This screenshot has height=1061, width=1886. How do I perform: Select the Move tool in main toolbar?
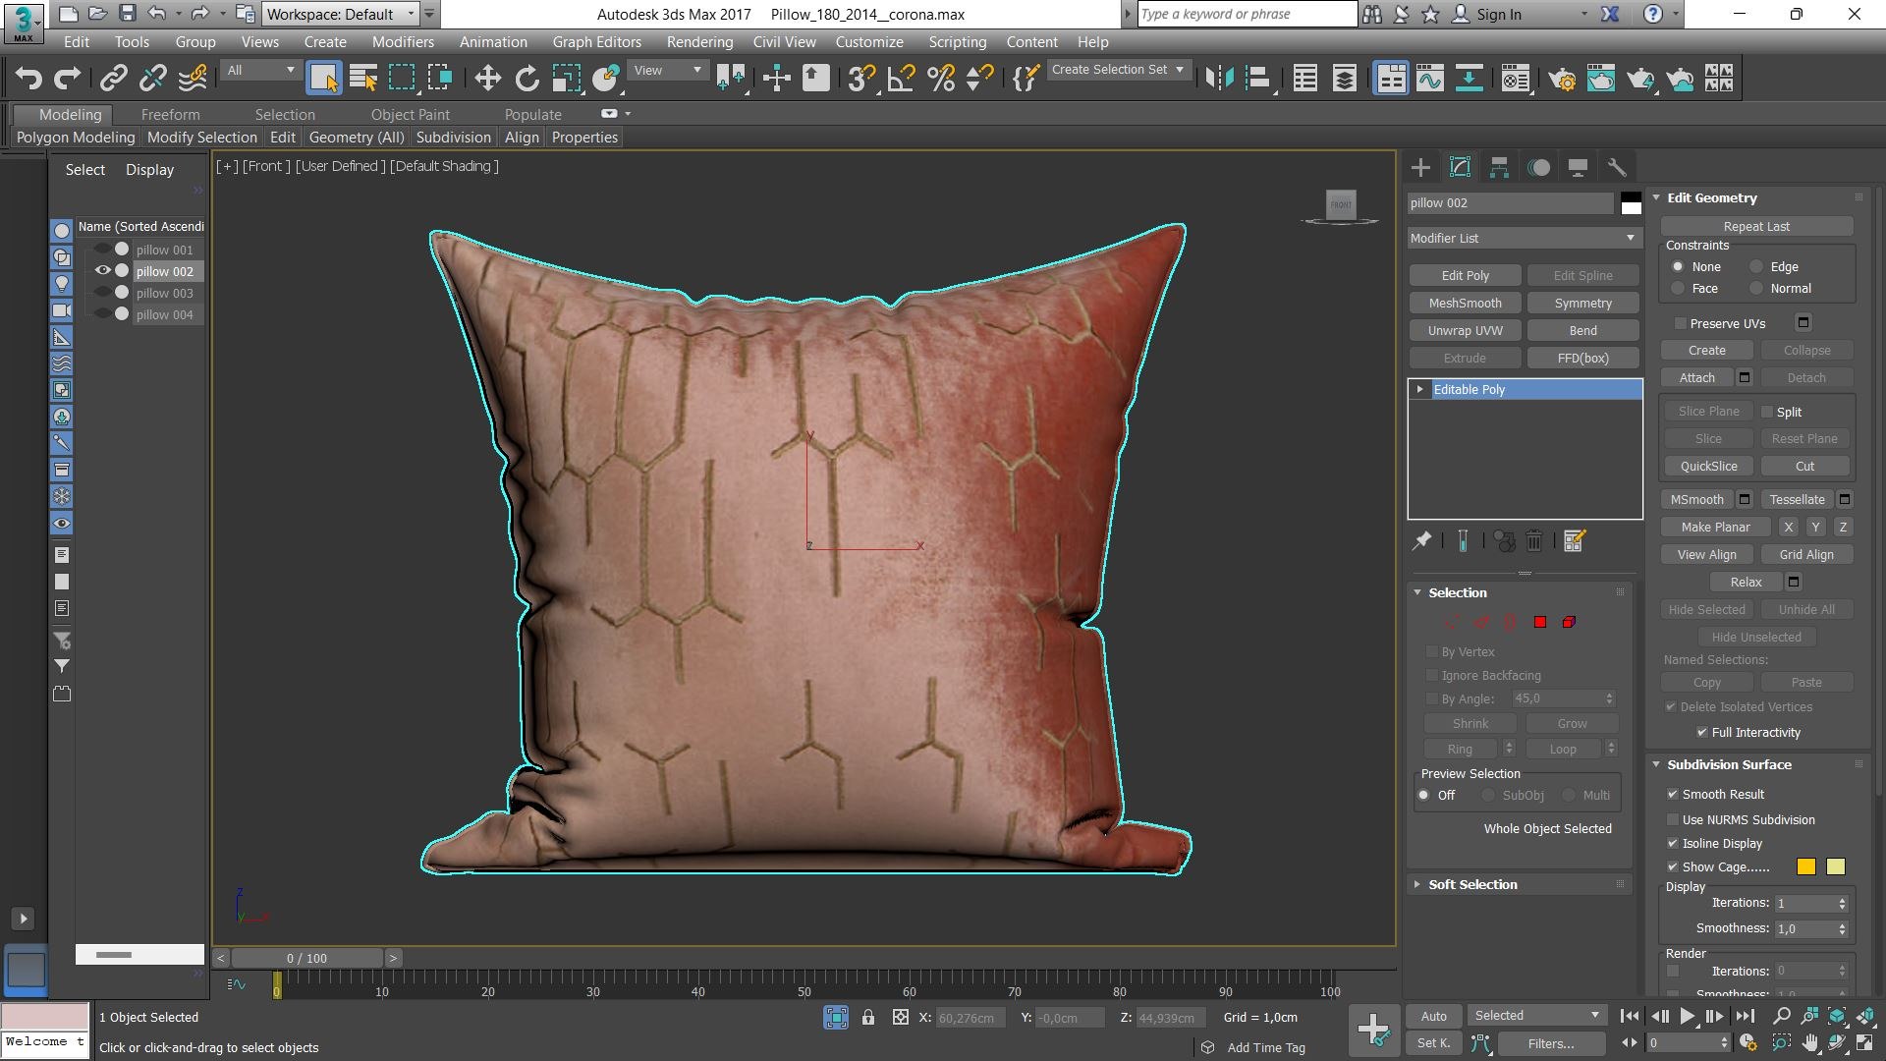tap(487, 79)
